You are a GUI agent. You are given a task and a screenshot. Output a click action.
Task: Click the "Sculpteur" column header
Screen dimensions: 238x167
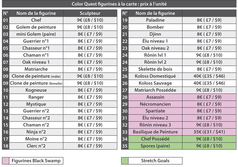(x=90, y=13)
